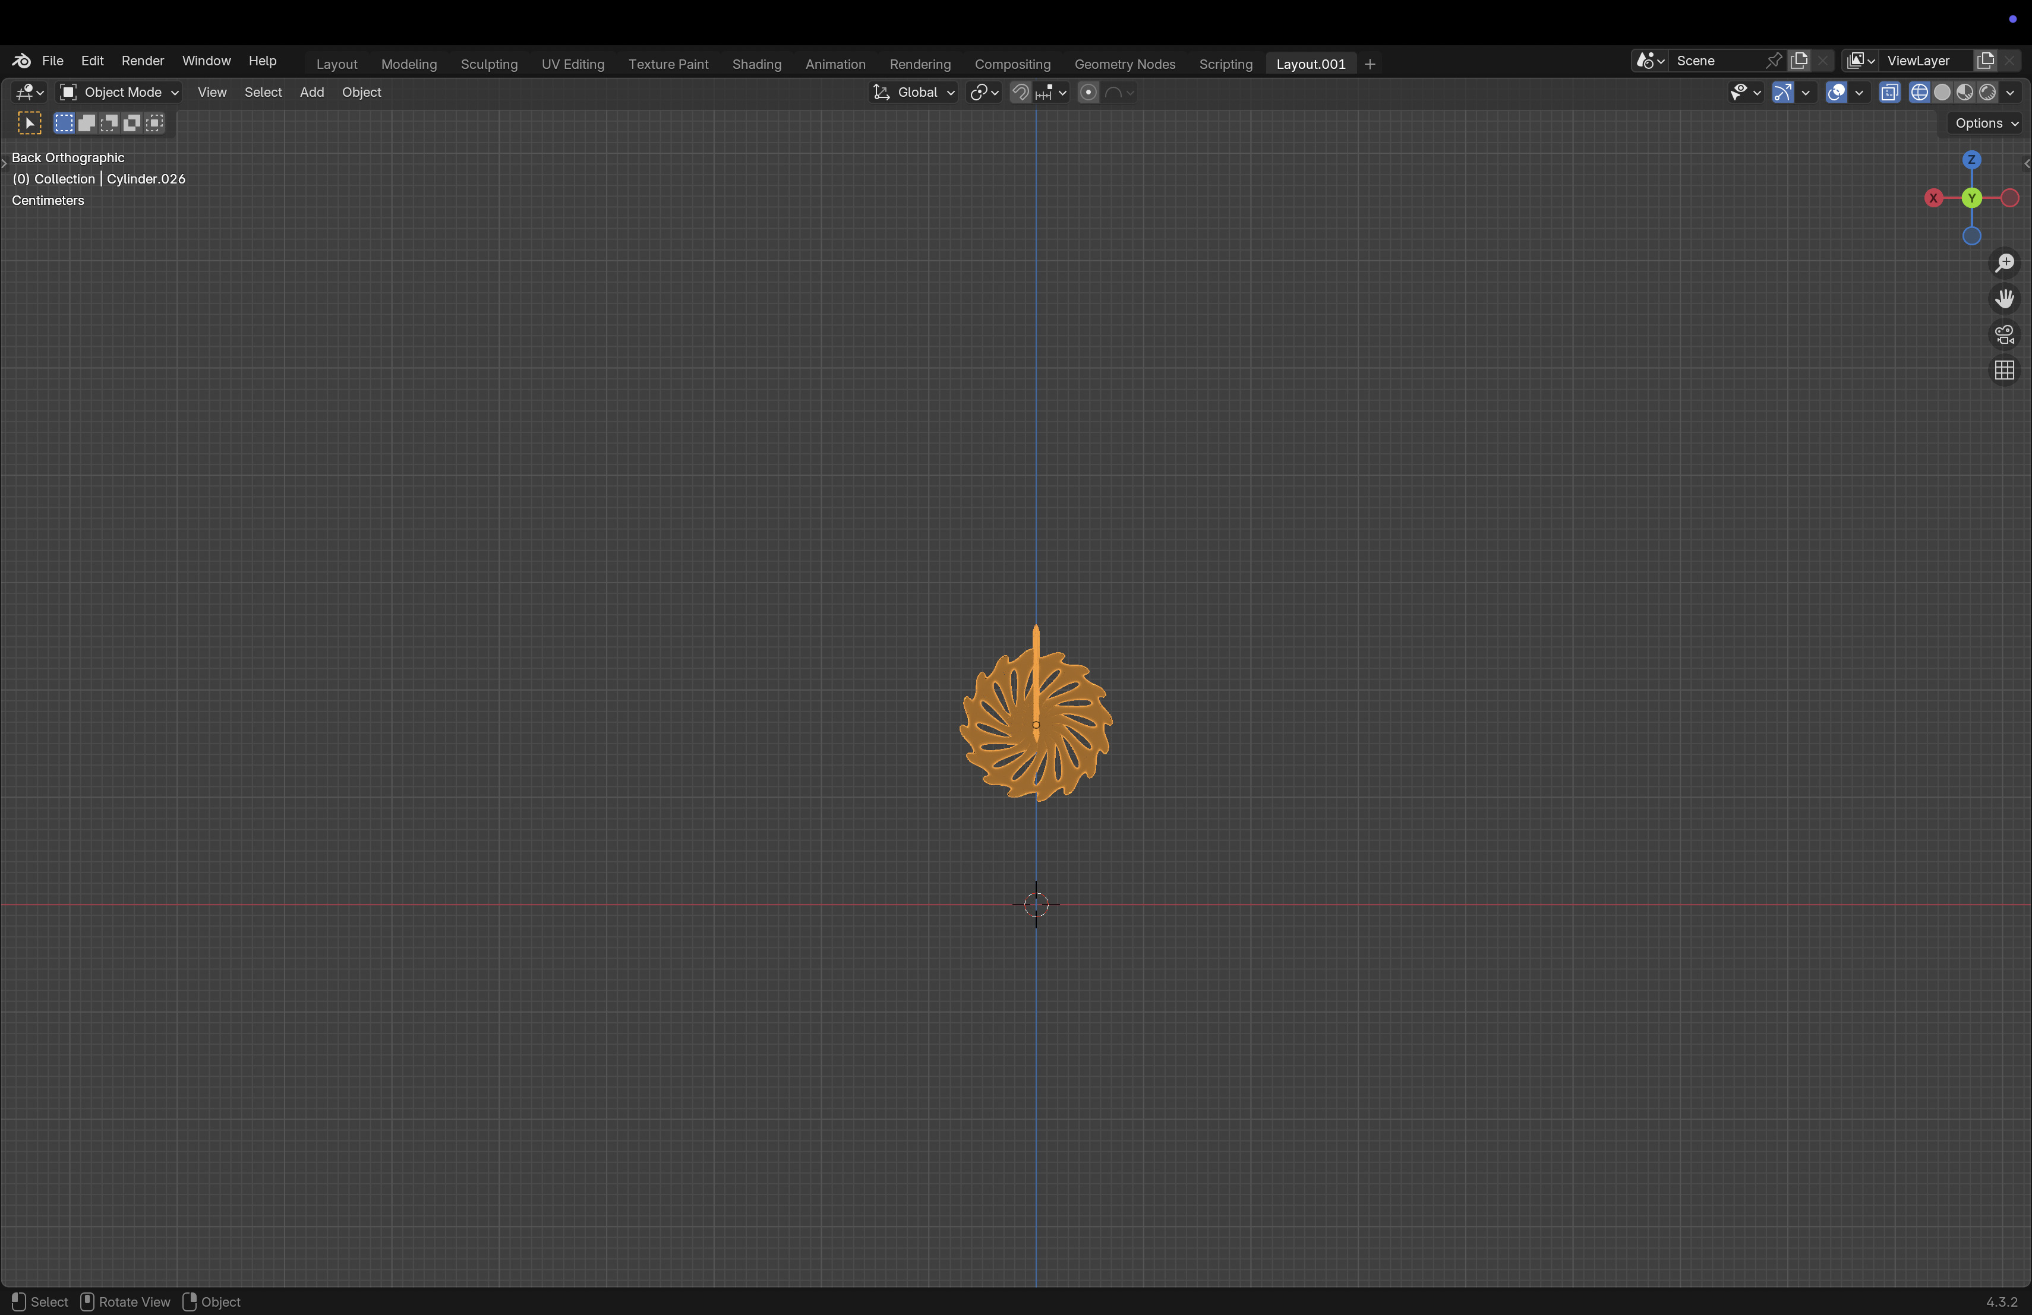Viewport: 2032px width, 1315px height.
Task: Switch to wireframe viewport shading
Action: coord(1919,92)
